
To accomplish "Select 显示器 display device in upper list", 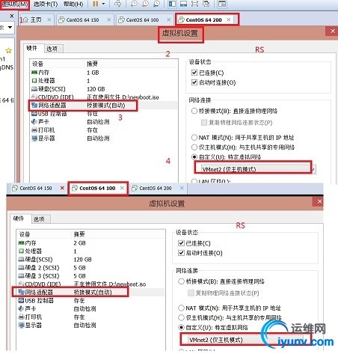I will [x=104, y=138].
